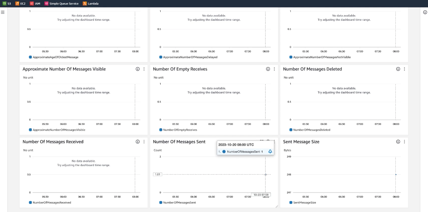Image resolution: width=428 pixels, height=212 pixels.
Task: Open the info panel icon at right edge
Action: pos(425,12)
